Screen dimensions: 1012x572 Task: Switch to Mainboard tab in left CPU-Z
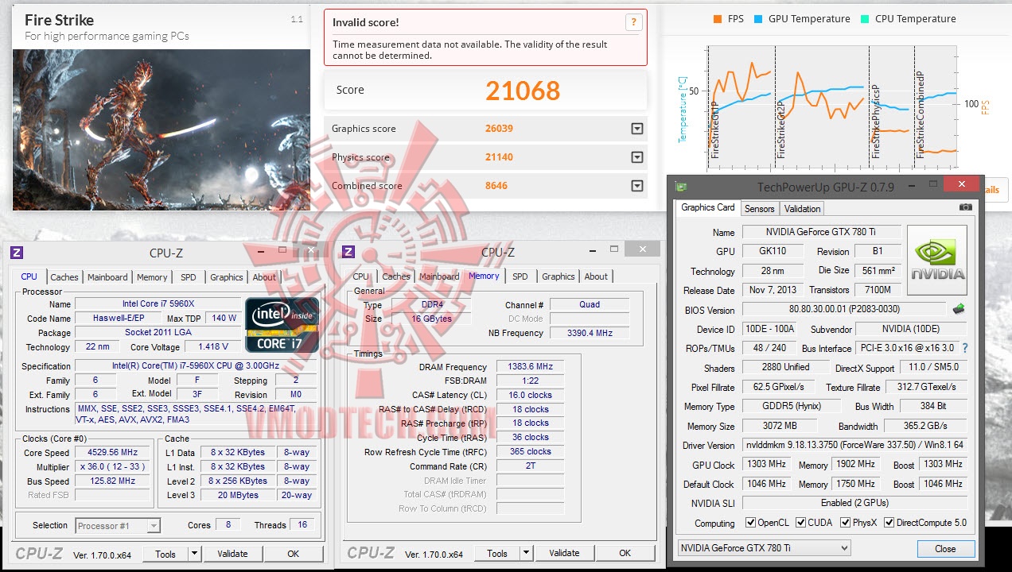pyautogui.click(x=107, y=277)
